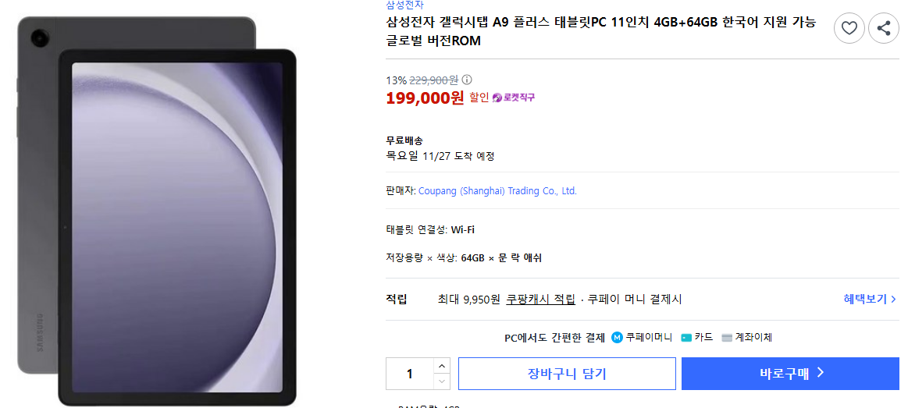The image size is (908, 408).
Task: Add product to wishlist with heart icon
Action: point(849,29)
